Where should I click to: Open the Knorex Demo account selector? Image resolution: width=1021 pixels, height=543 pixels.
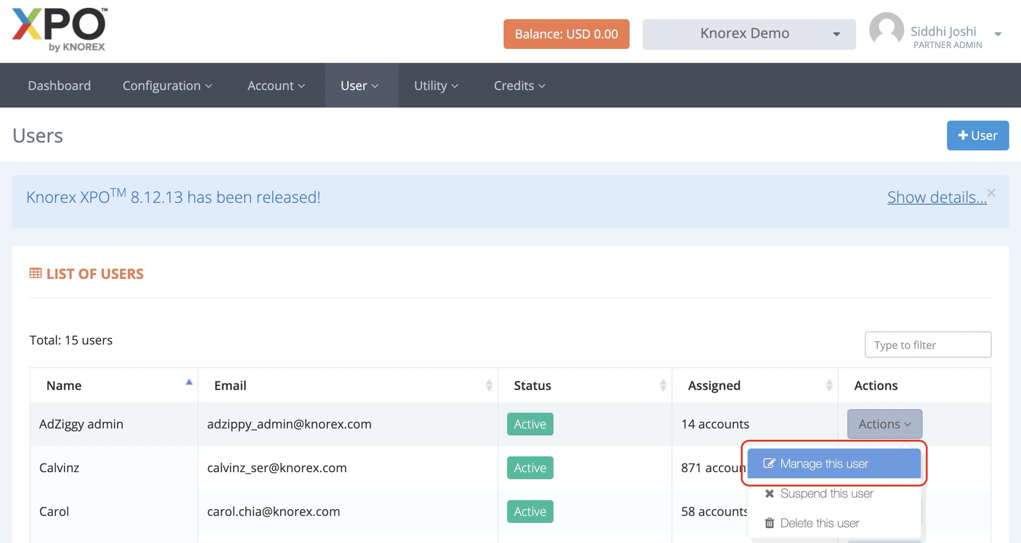tap(749, 34)
